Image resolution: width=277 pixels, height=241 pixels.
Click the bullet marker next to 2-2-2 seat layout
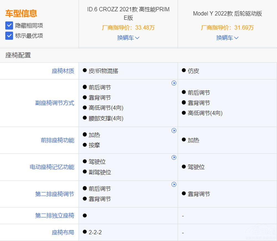(85, 232)
